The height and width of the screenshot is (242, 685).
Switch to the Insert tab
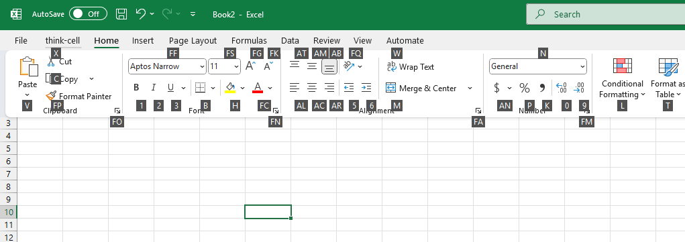pos(143,41)
